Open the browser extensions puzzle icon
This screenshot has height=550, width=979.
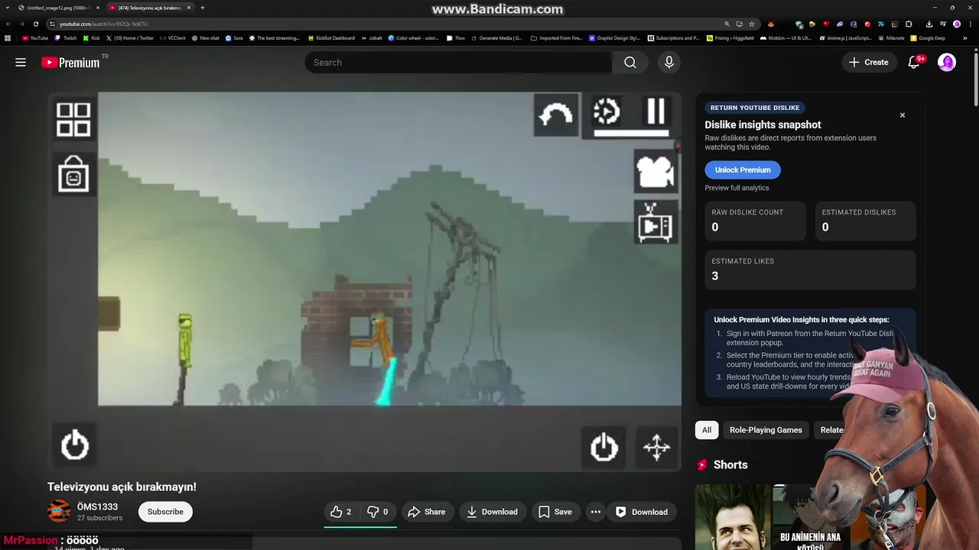click(909, 24)
